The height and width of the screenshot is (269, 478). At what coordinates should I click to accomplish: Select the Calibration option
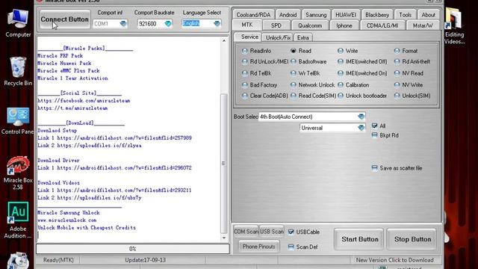tap(353, 84)
